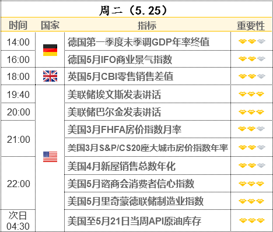
Task: Click the 指标 column header
Action: [147, 26]
